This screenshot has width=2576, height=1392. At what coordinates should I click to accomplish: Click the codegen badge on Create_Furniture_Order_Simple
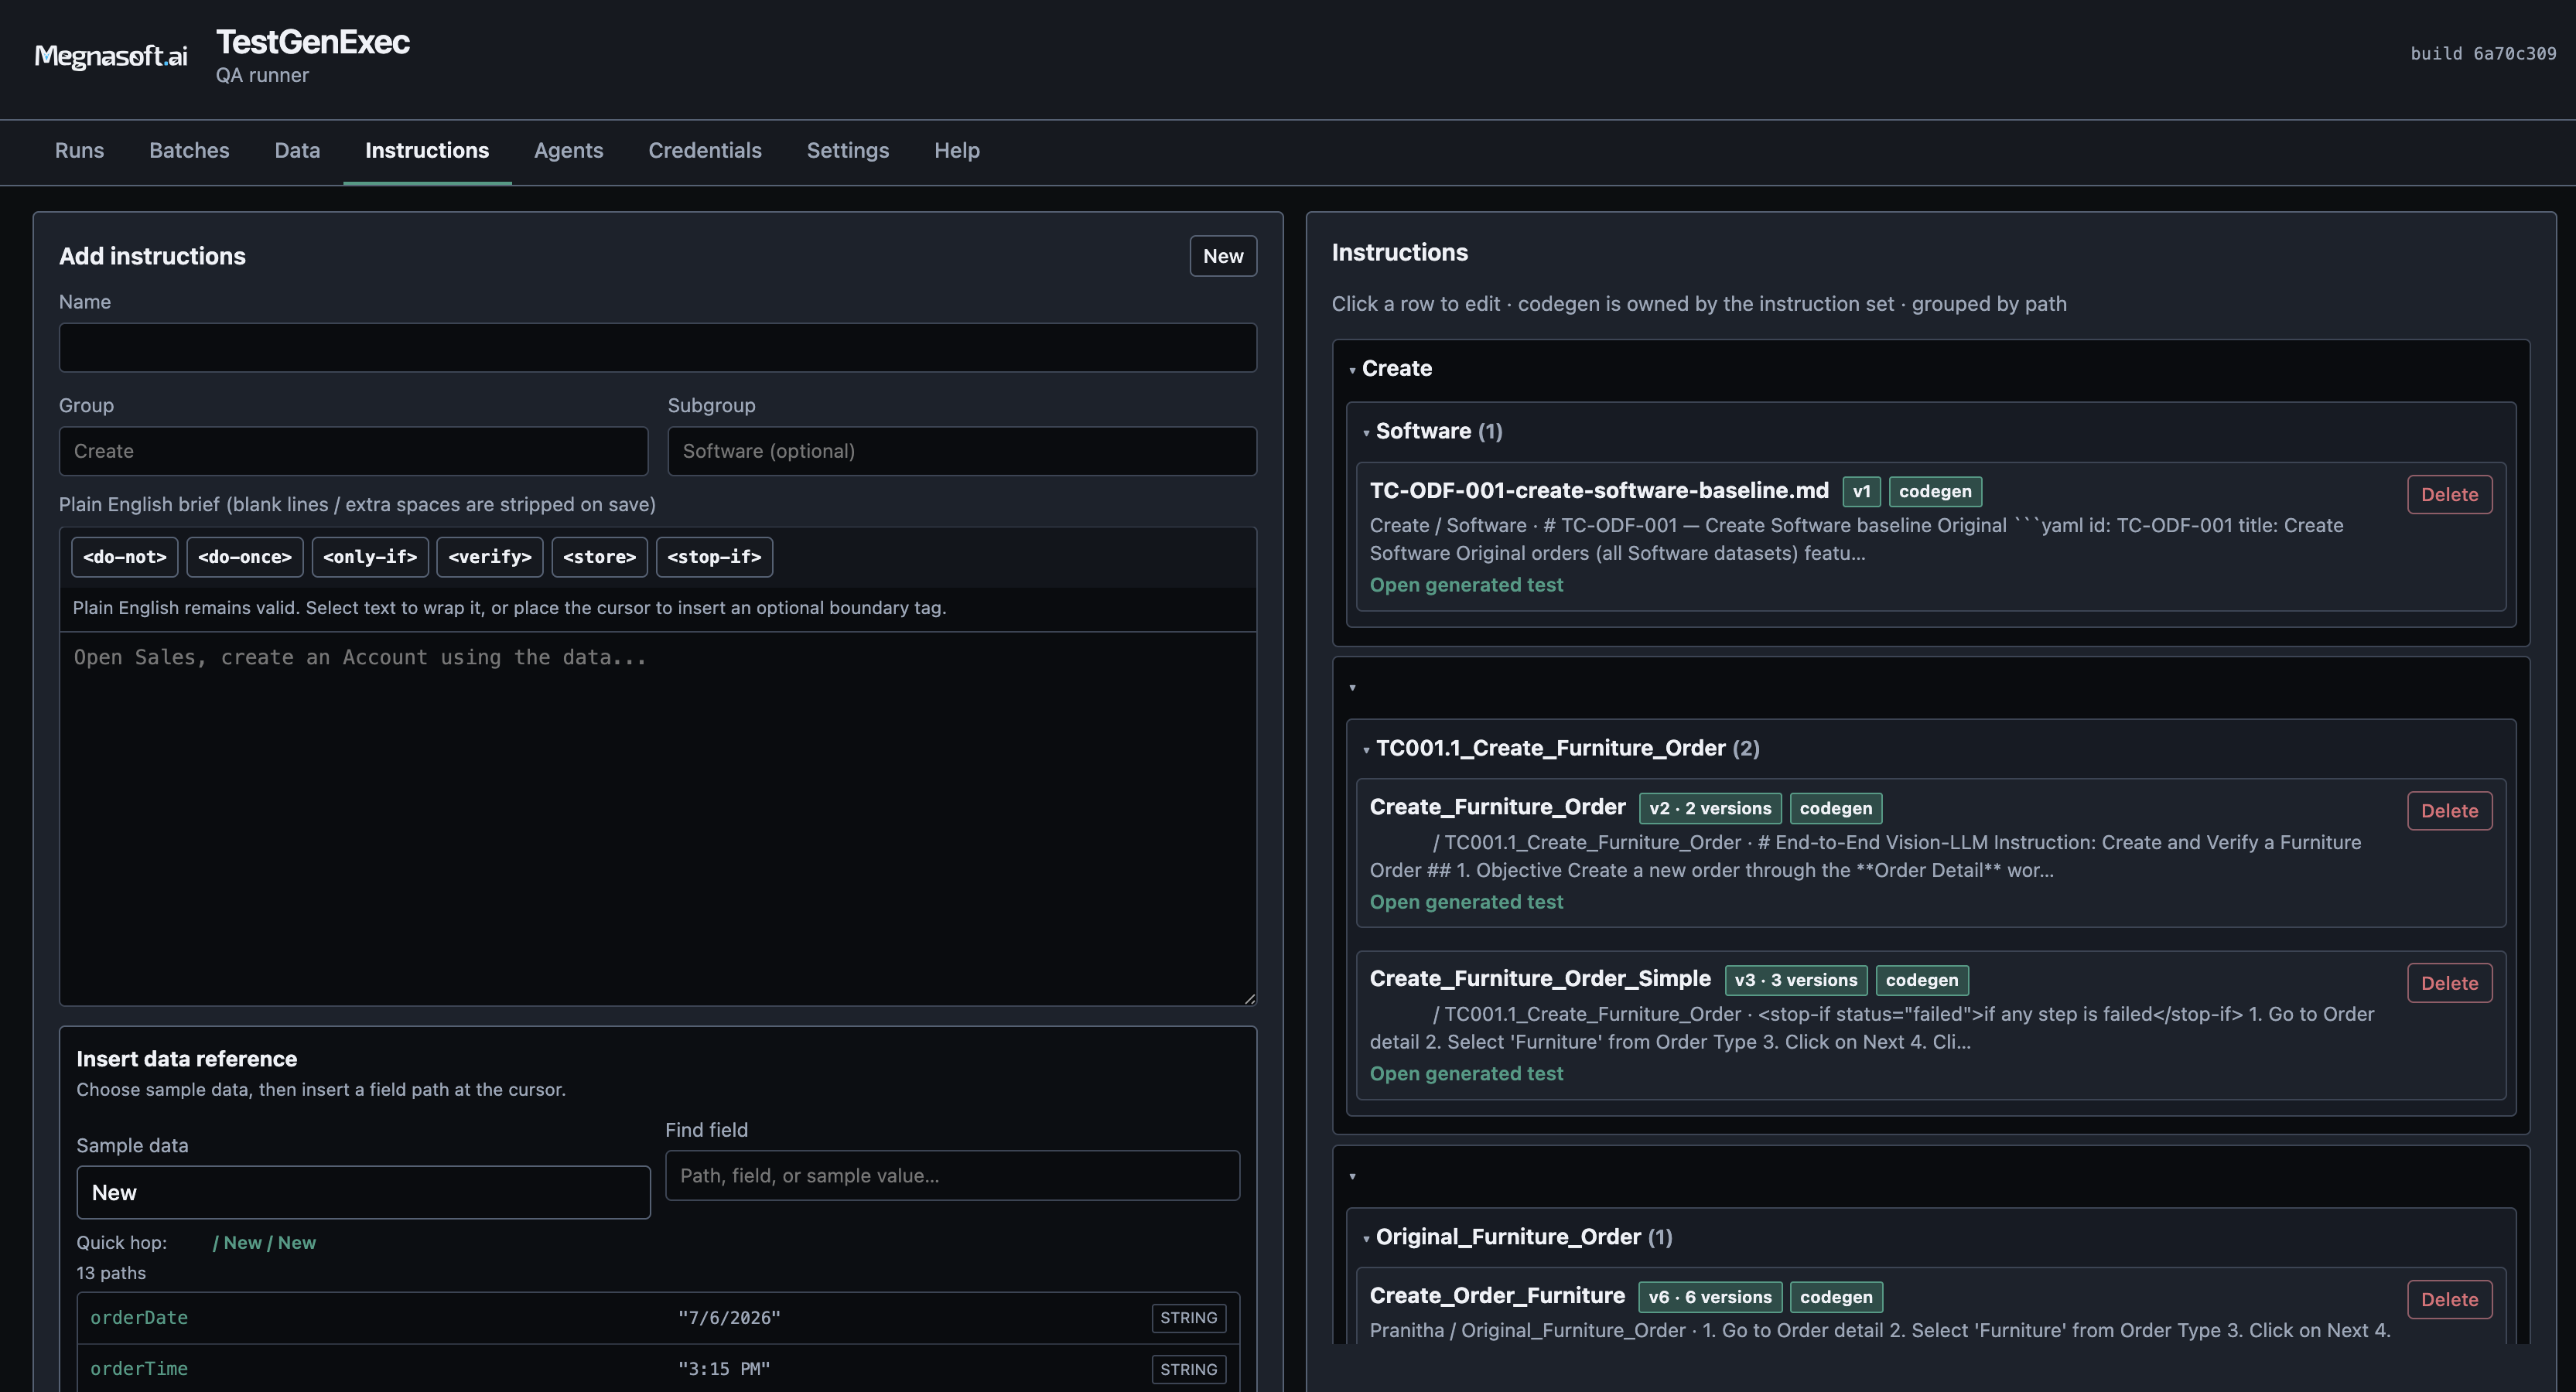pyautogui.click(x=1922, y=980)
